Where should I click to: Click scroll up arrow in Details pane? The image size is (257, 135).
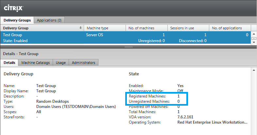pos(253,70)
